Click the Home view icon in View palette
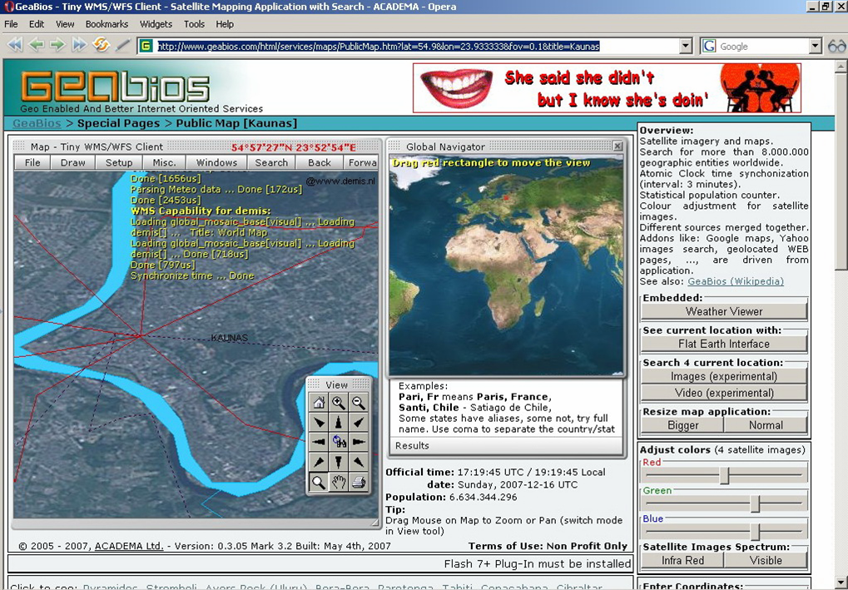Screen dimensions: 848x590 (x=319, y=403)
